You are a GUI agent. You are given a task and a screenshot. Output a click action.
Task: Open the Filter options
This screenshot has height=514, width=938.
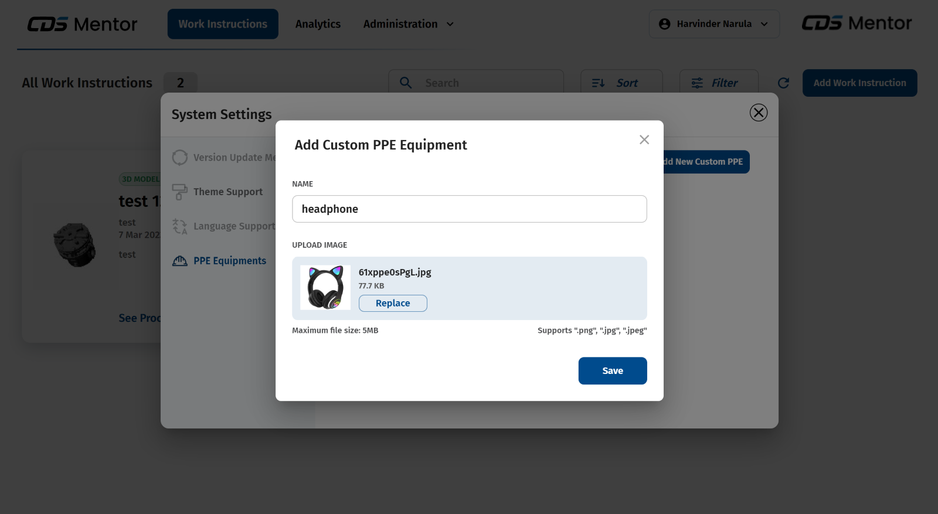[718, 83]
